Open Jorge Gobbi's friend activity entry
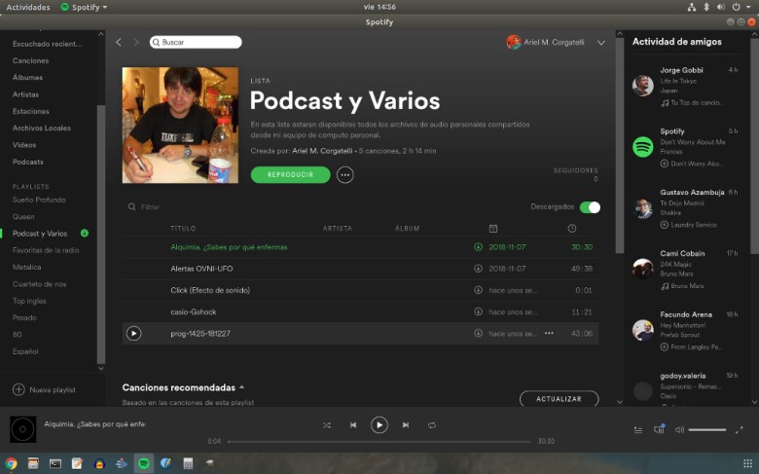The width and height of the screenshot is (759, 474). tap(685, 86)
